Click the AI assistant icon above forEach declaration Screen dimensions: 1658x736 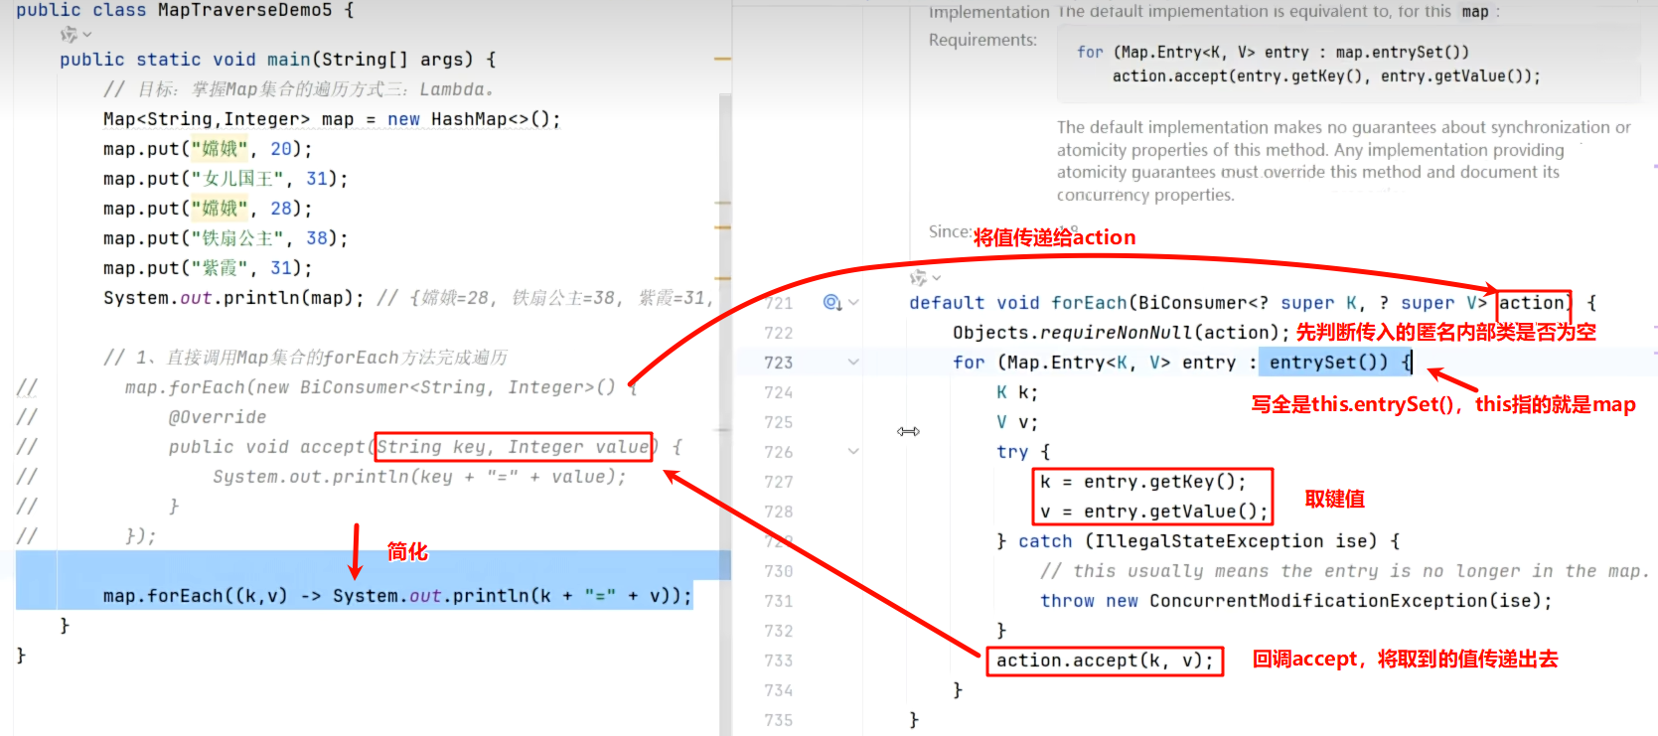(x=918, y=278)
